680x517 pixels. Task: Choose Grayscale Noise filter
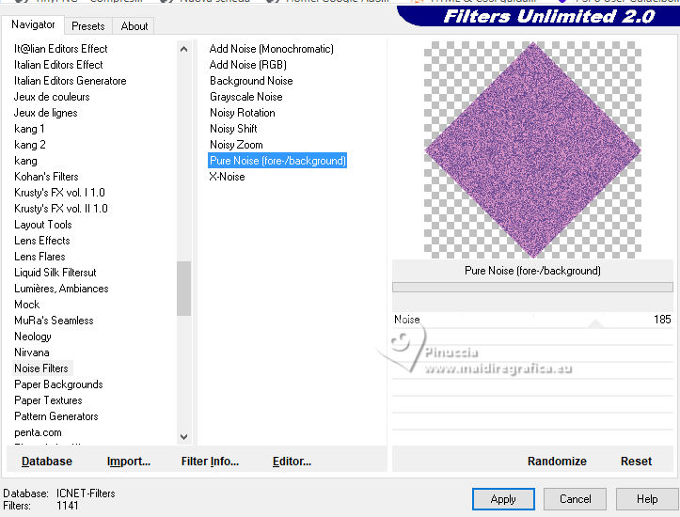(245, 97)
